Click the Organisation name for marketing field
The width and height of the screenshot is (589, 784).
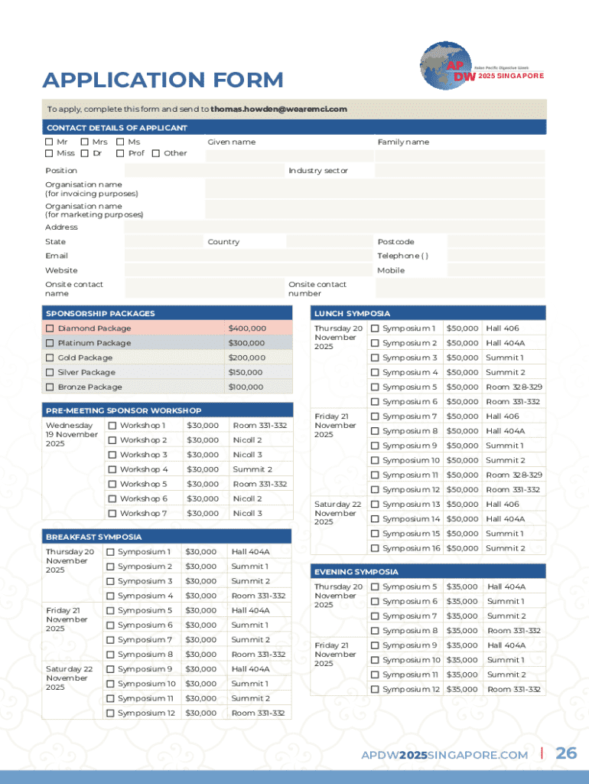pyautogui.click(x=375, y=210)
